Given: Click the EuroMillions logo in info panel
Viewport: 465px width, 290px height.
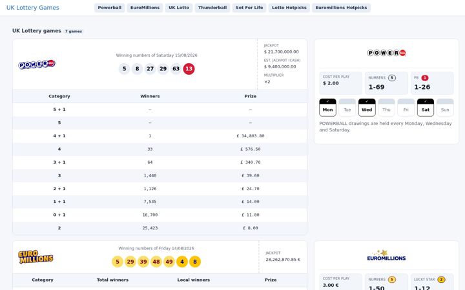Looking at the screenshot, I should [386, 255].
